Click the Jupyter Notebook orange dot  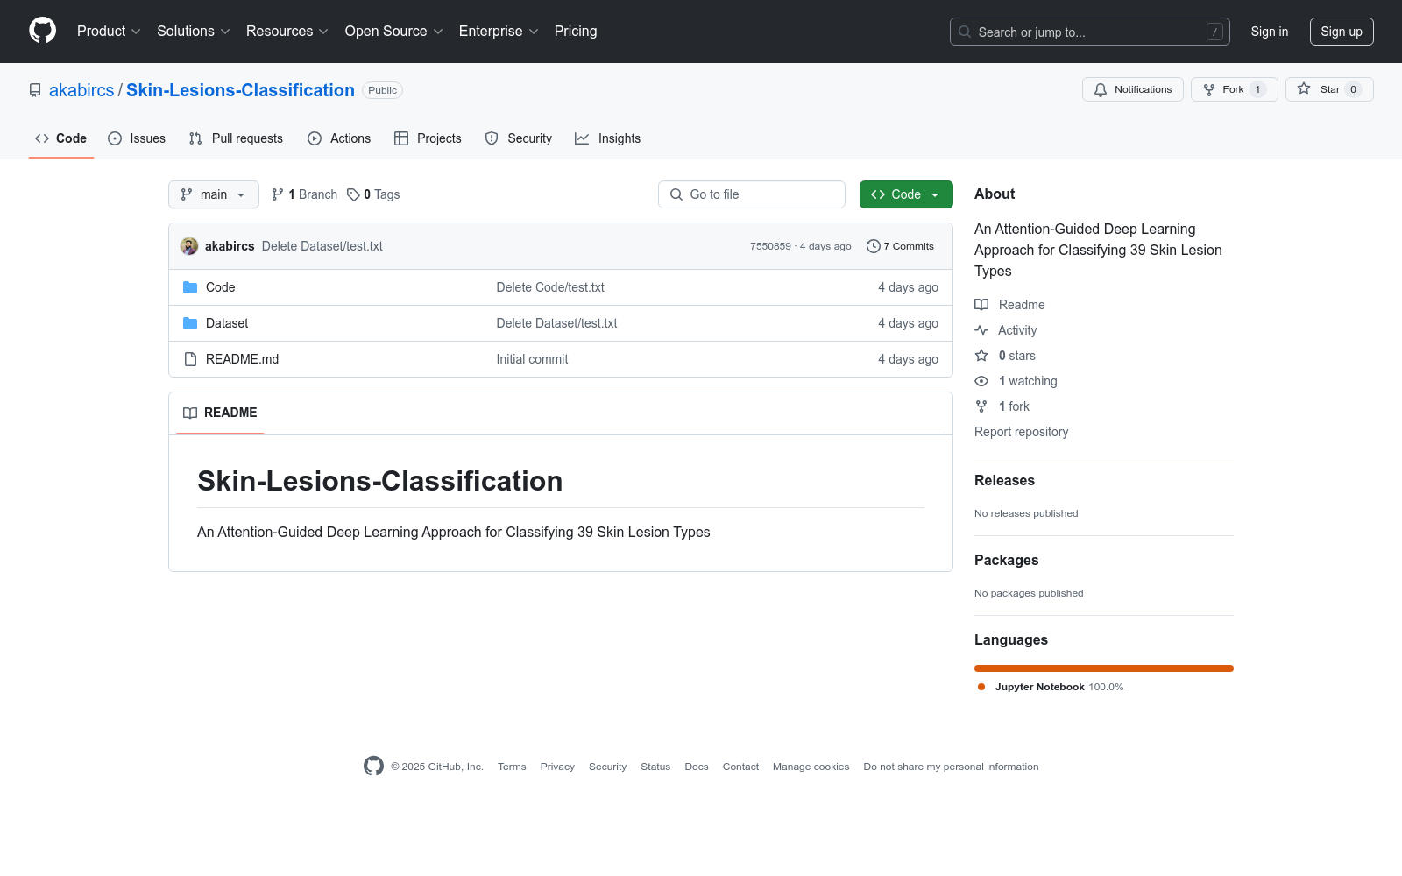[x=981, y=687]
